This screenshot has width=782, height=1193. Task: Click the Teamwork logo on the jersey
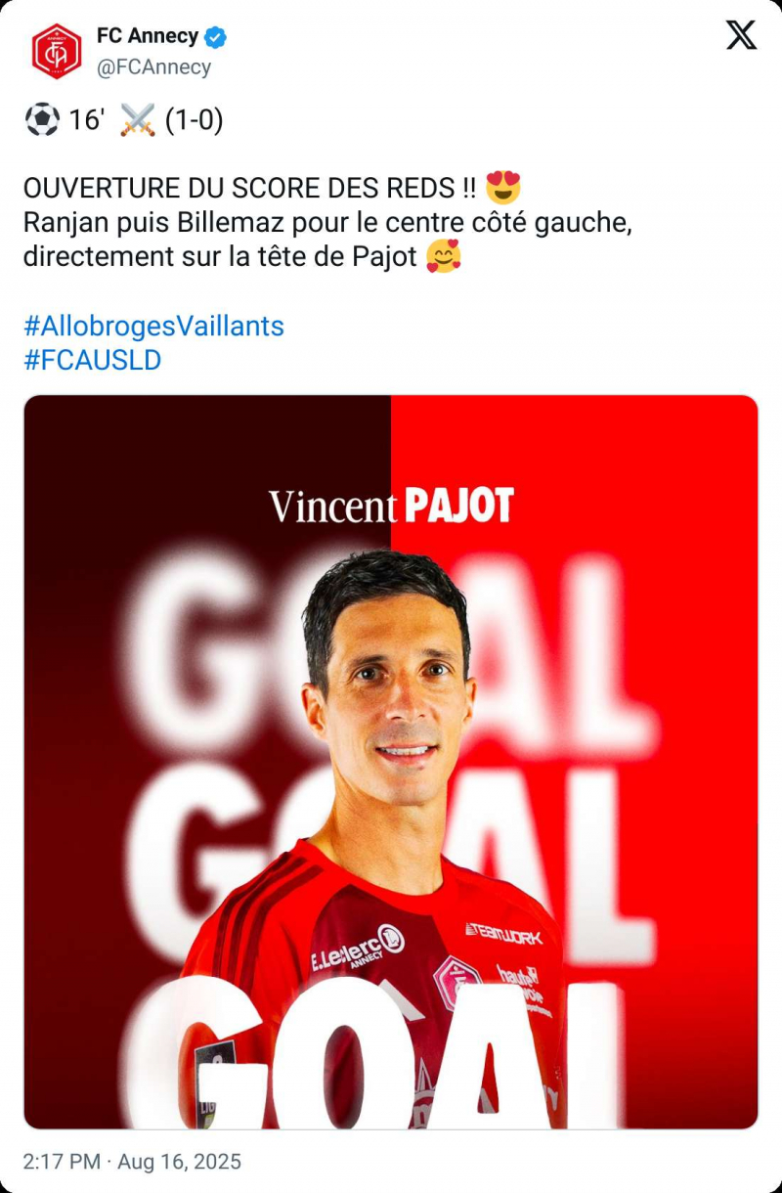[x=503, y=934]
